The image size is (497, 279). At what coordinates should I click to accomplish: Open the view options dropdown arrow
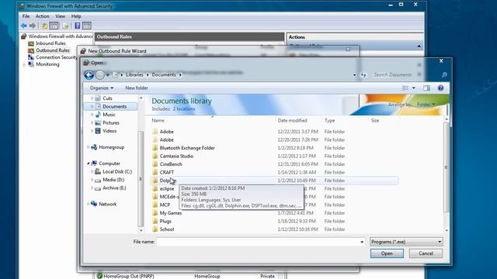pos(414,88)
